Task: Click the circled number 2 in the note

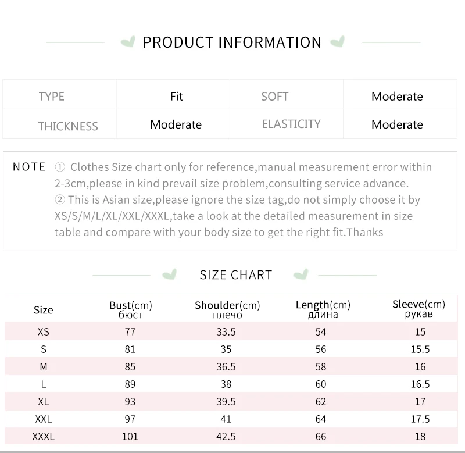Action: (60, 200)
